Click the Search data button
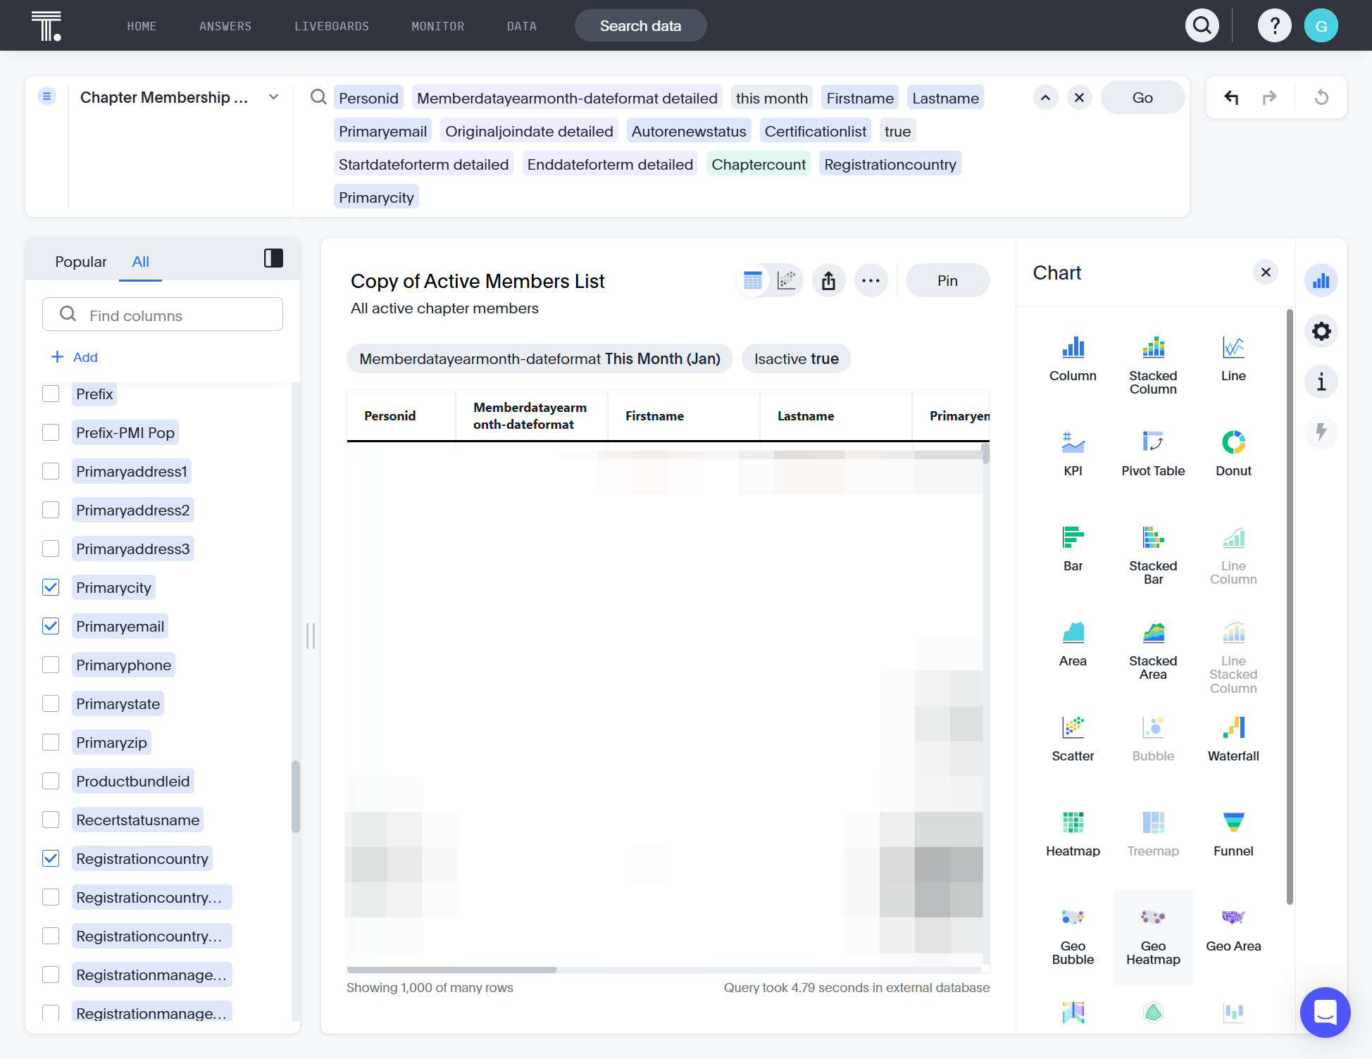The height and width of the screenshot is (1059, 1372). tap(640, 26)
